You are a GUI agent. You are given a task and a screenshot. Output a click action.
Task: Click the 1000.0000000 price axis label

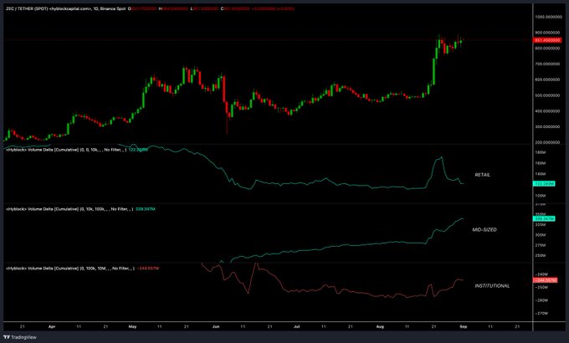(x=547, y=17)
